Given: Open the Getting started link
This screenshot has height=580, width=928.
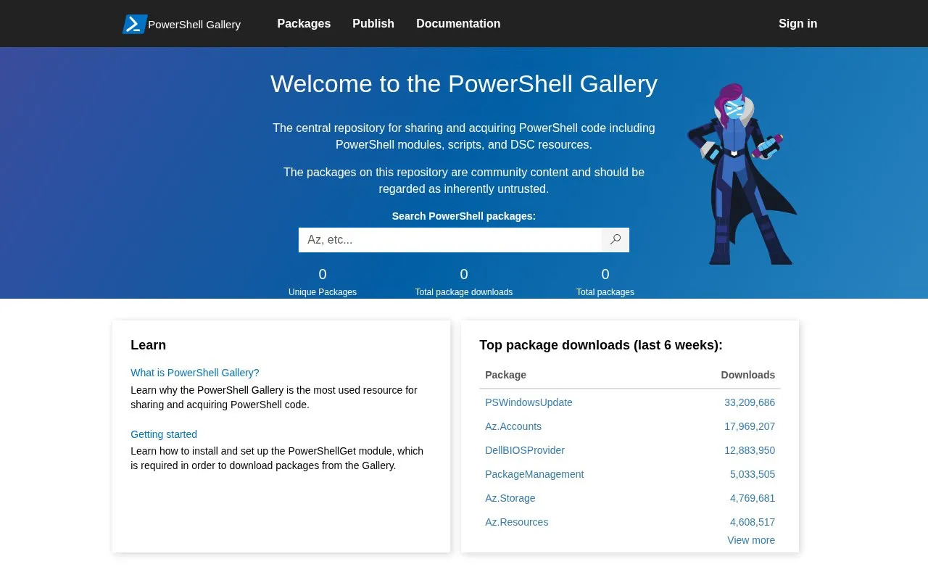Looking at the screenshot, I should coord(164,434).
